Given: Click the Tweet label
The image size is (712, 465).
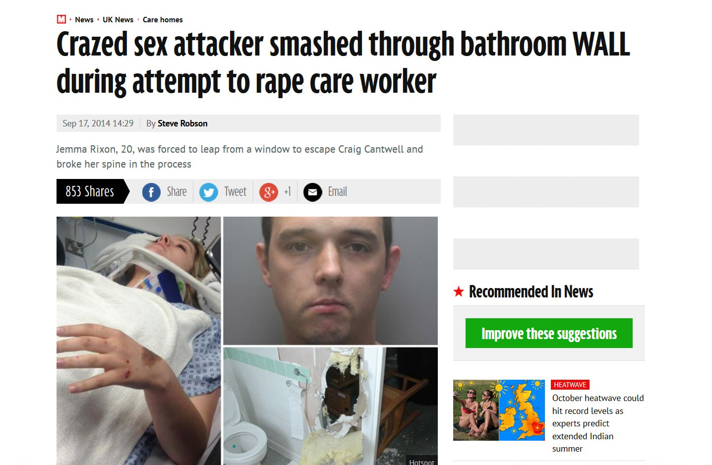Looking at the screenshot, I should (235, 192).
